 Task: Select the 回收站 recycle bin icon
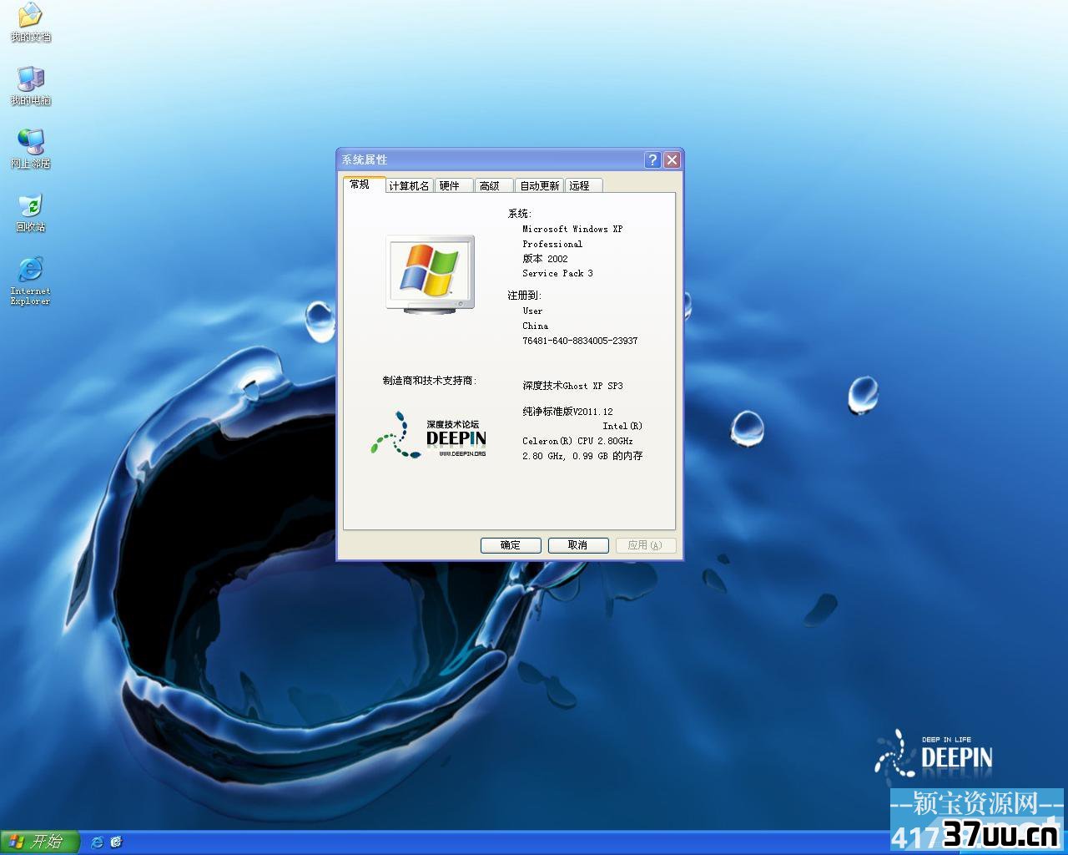click(x=30, y=212)
